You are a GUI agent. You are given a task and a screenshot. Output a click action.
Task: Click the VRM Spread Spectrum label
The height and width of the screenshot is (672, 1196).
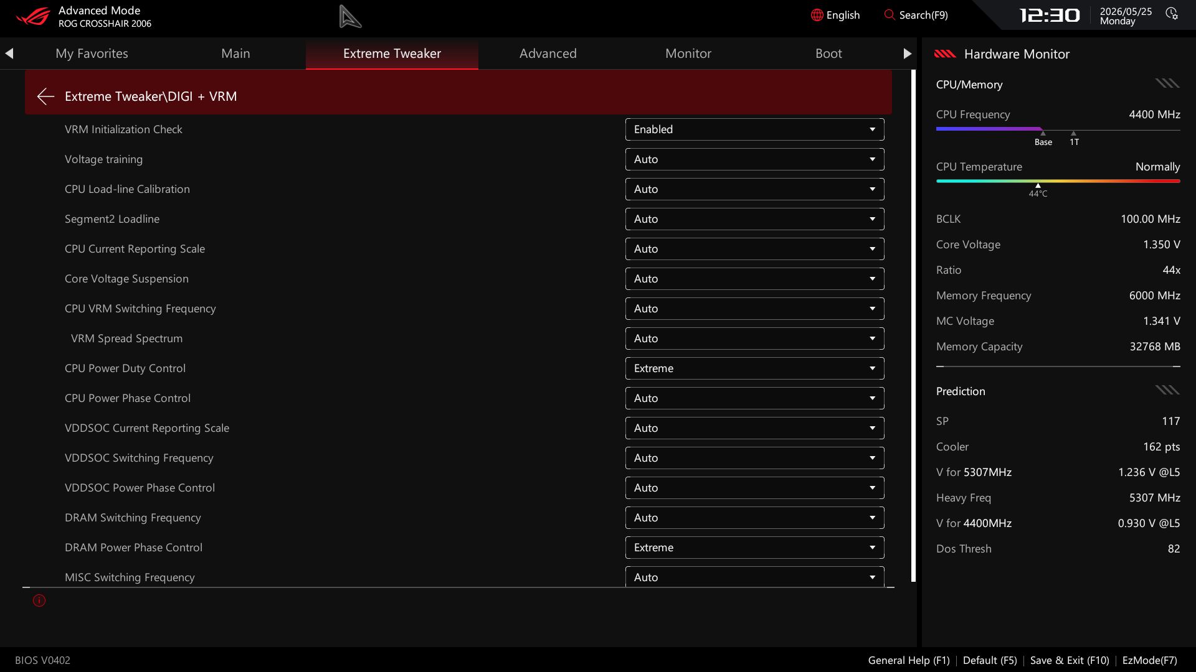click(126, 338)
